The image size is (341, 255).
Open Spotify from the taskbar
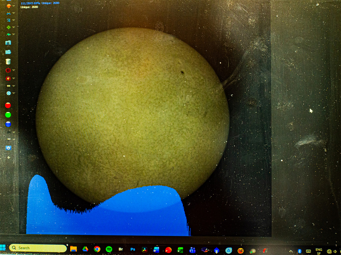point(109,249)
